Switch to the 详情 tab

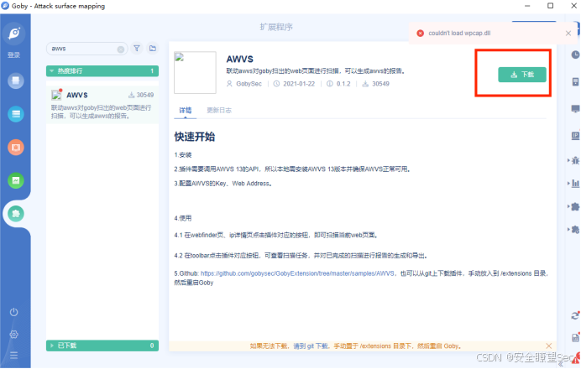[186, 111]
